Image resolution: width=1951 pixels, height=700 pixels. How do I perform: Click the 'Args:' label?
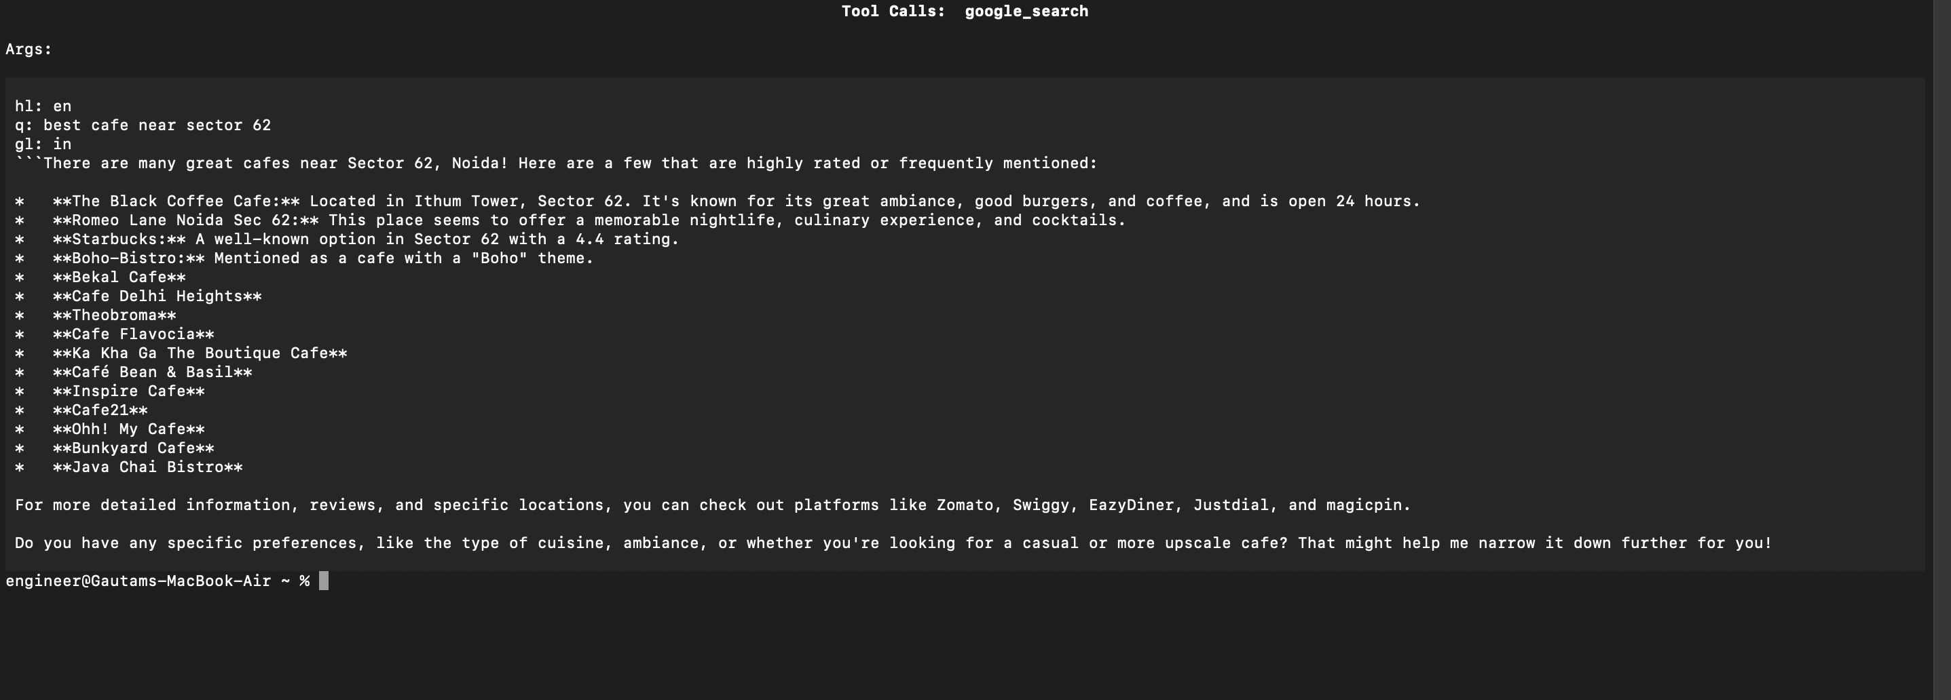(29, 50)
